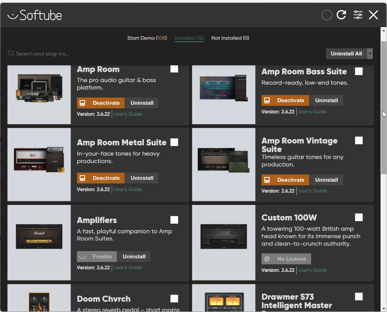
Task: Switch to the Start Demo tab
Action: (x=147, y=38)
